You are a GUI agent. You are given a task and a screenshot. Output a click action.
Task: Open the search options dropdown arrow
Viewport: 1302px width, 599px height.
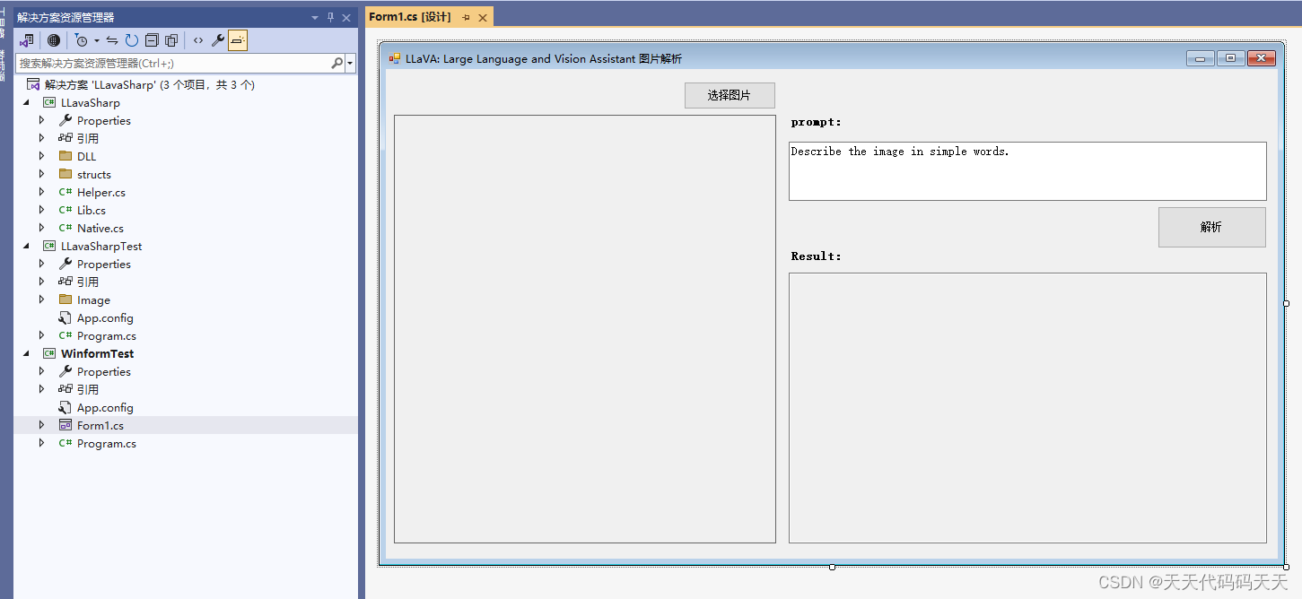coord(350,64)
